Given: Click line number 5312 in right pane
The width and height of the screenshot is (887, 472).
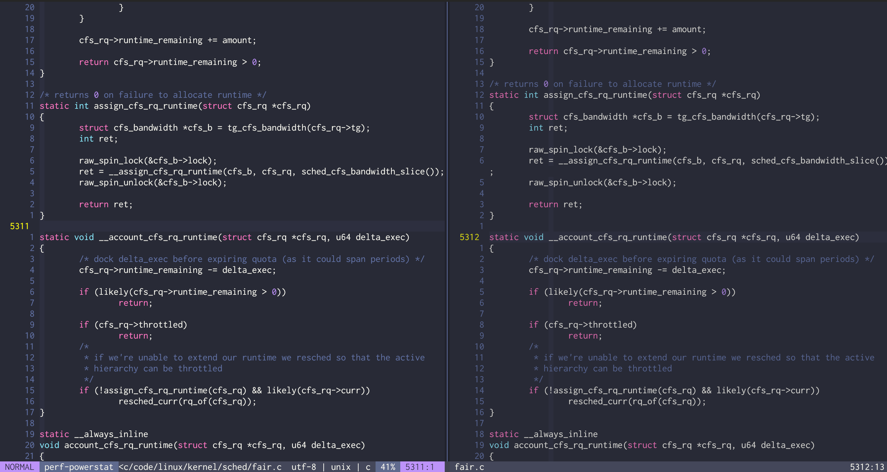Looking at the screenshot, I should tap(469, 237).
